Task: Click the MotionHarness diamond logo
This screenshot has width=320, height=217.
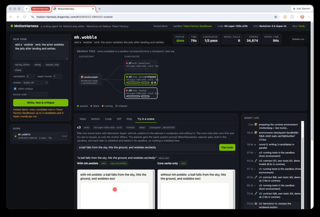Action: [x=12, y=26]
